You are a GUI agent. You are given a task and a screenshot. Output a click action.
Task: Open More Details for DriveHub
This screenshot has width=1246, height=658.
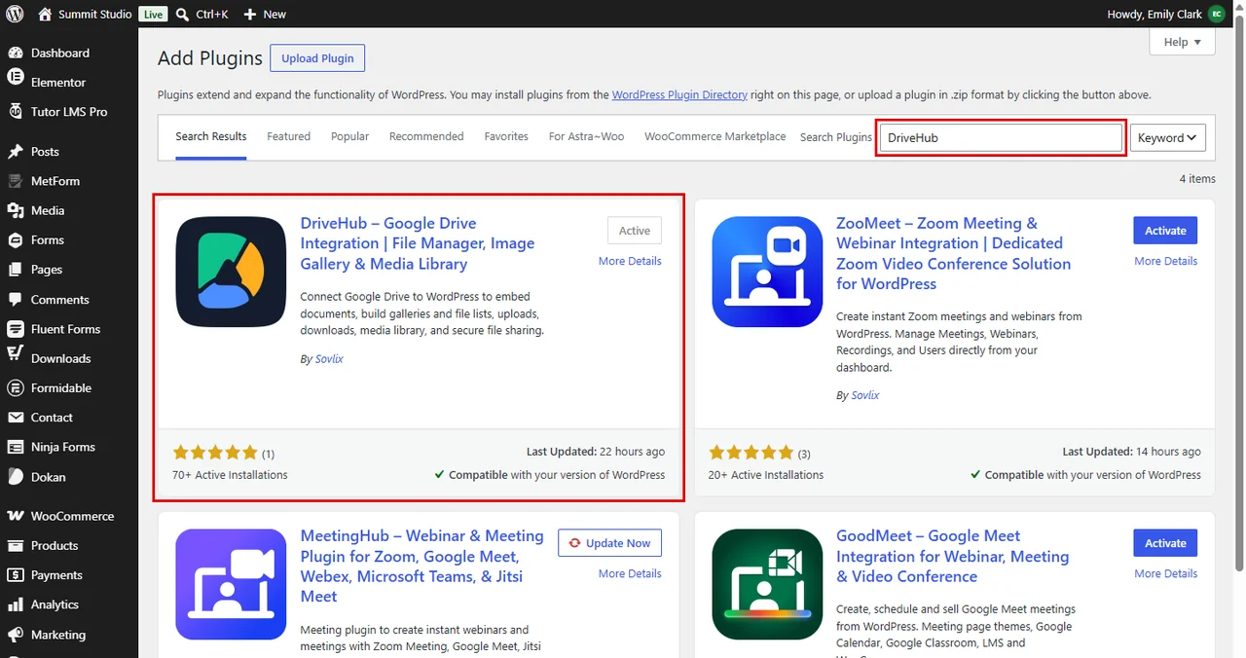point(630,261)
